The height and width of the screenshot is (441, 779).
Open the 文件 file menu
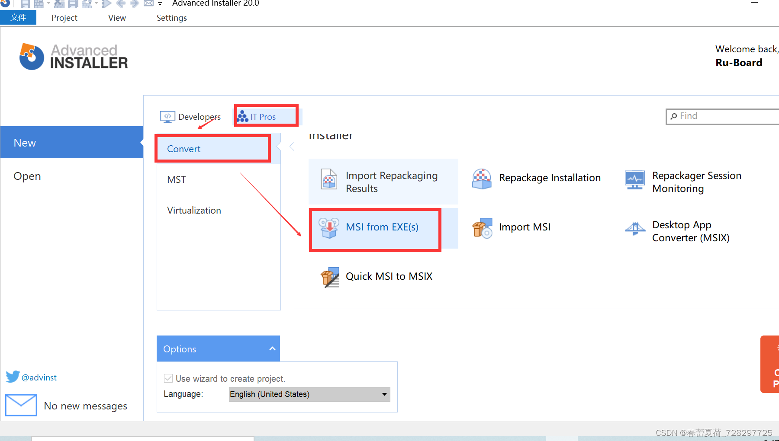coord(18,17)
